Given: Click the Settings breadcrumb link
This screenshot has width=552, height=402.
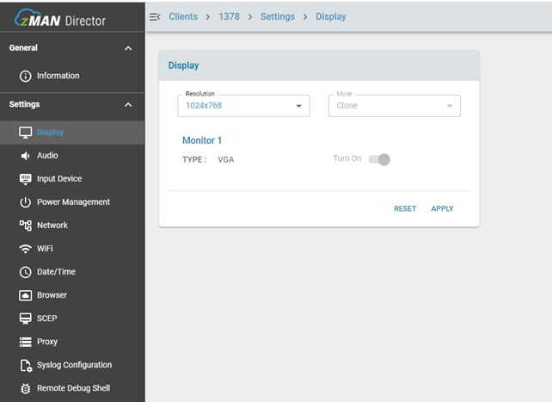Looking at the screenshot, I should point(278,16).
